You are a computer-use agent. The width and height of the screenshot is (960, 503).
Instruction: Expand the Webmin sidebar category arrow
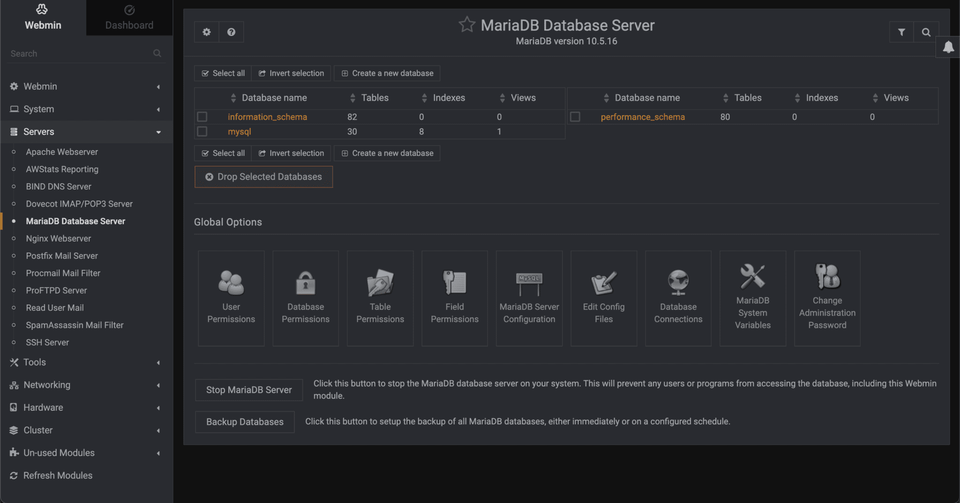pyautogui.click(x=158, y=87)
